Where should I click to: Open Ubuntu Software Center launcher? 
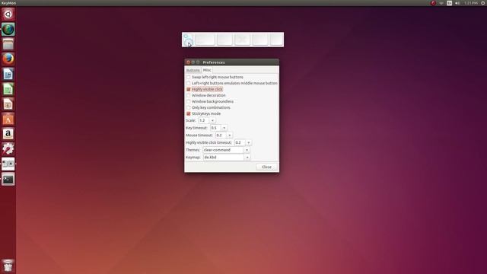8,119
